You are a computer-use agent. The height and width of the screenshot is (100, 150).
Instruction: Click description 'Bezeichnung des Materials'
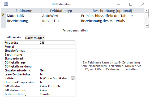[x=112, y=21]
